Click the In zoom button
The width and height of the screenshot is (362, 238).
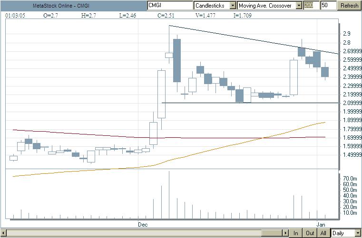coord(295,233)
